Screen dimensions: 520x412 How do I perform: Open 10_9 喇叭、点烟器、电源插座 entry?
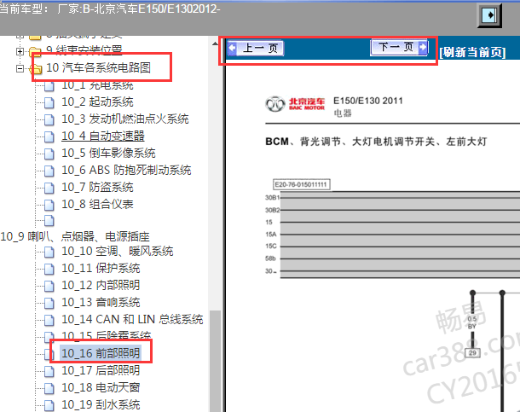point(75,236)
